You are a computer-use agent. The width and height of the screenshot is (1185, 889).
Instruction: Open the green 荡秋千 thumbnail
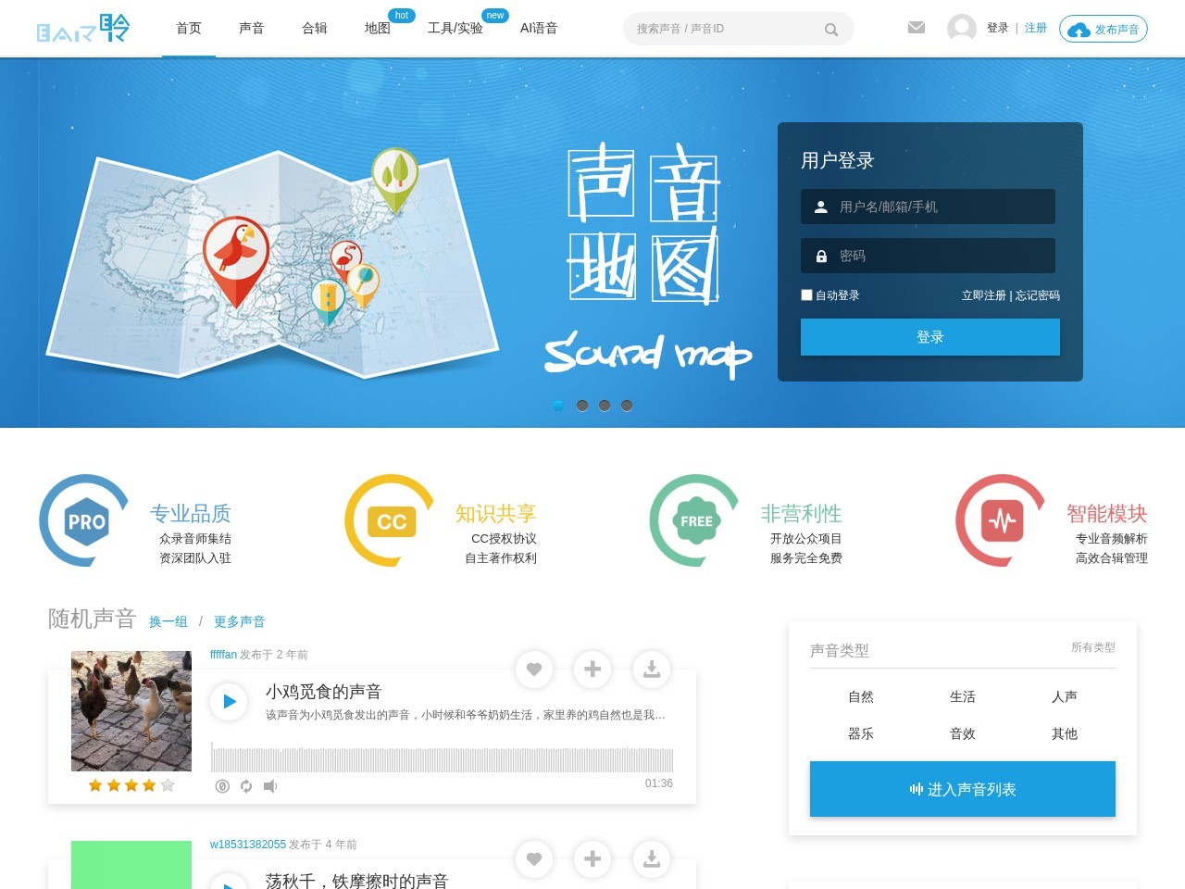pyautogui.click(x=131, y=865)
